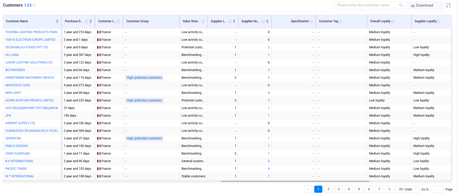Click info icon on Specification header
The width and height of the screenshot is (457, 194).
tap(311, 21)
